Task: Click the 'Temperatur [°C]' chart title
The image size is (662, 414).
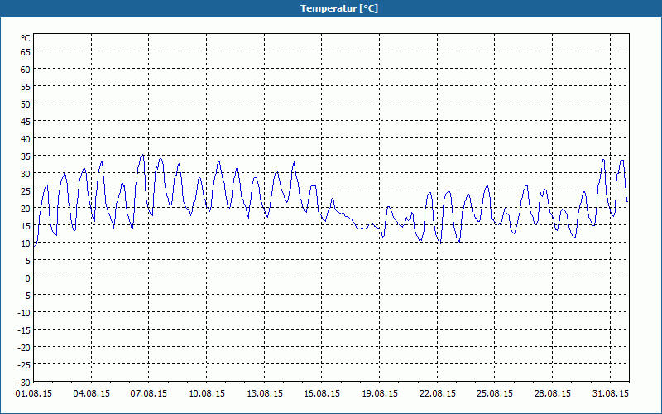Action: tap(339, 8)
